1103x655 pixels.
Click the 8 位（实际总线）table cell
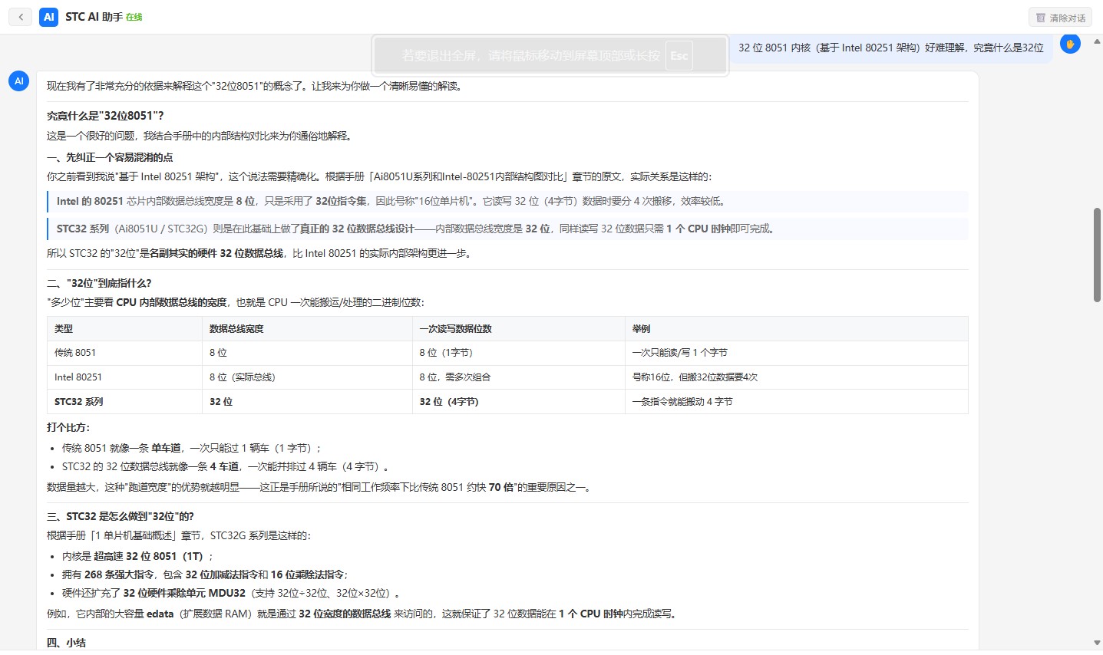(307, 377)
